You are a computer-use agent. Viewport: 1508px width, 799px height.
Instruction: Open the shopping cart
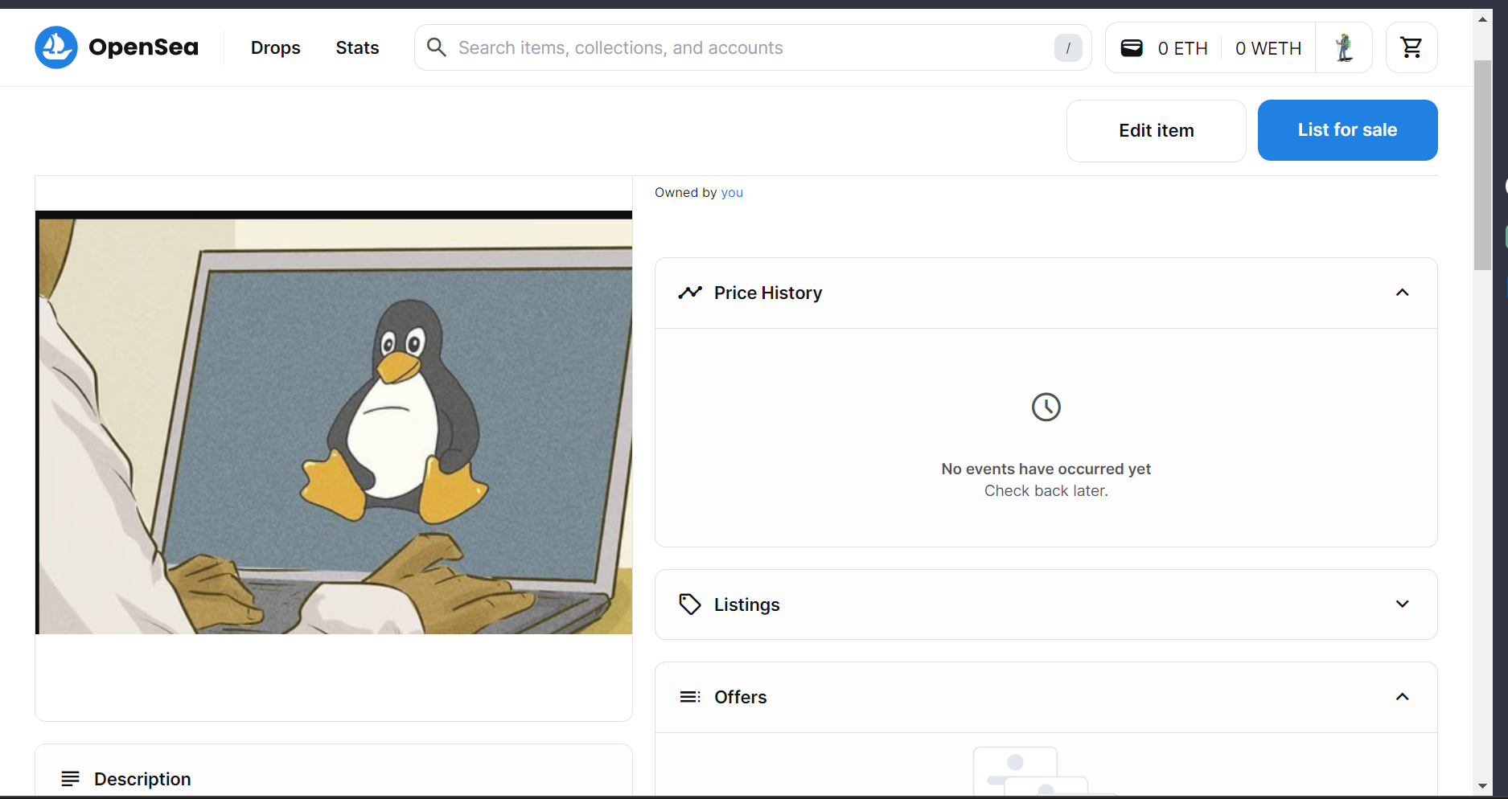click(1411, 47)
